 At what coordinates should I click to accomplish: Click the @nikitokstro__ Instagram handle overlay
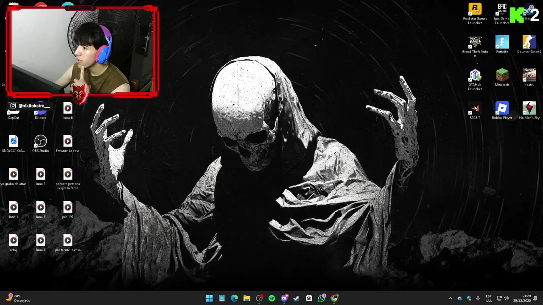point(30,105)
